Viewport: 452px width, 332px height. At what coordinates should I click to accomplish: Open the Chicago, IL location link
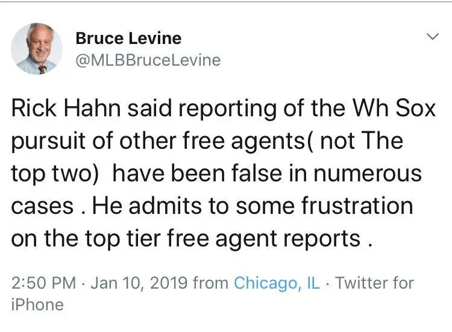click(x=277, y=283)
